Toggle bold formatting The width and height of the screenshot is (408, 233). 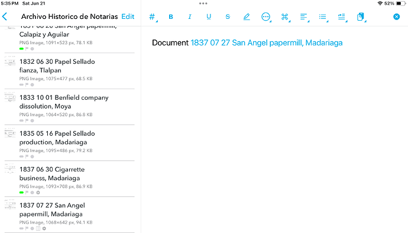(171, 17)
